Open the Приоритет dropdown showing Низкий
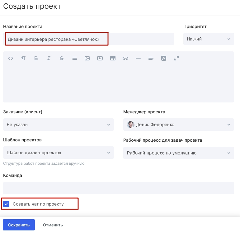This screenshot has height=232, width=240. [209, 39]
